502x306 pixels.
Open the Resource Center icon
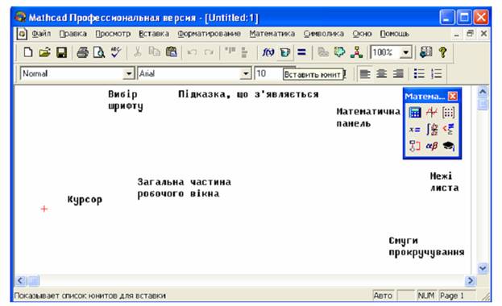tap(425, 52)
